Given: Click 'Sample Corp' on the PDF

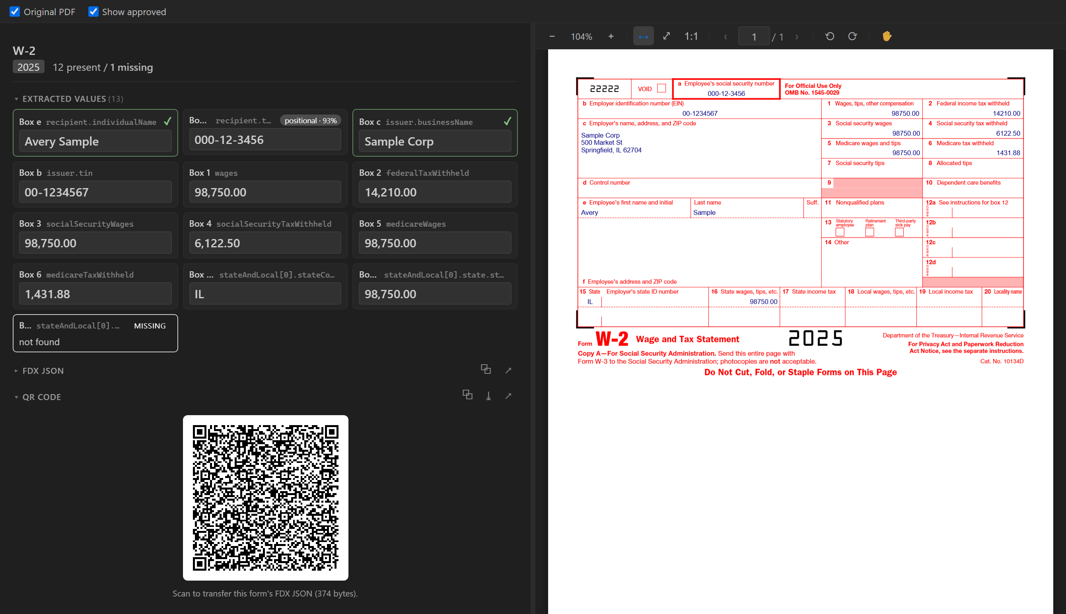Looking at the screenshot, I should coord(600,135).
